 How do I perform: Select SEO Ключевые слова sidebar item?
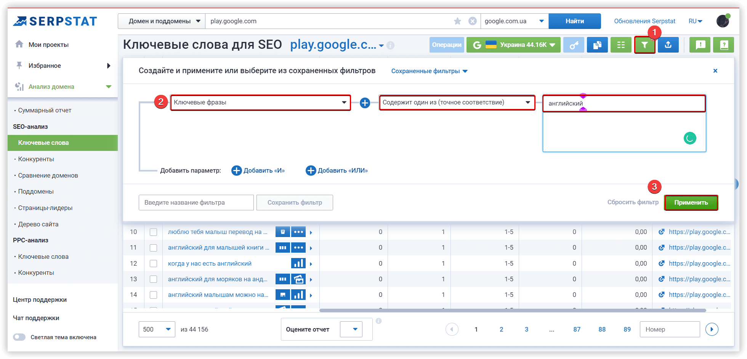[63, 143]
